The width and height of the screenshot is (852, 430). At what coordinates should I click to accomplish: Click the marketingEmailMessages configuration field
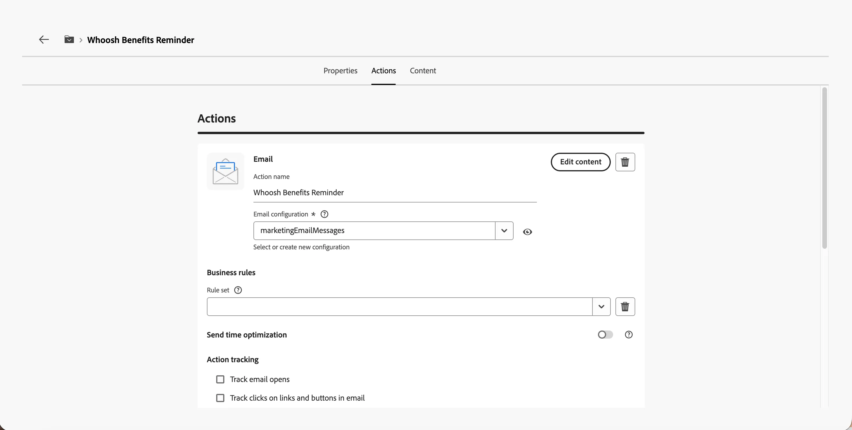pyautogui.click(x=374, y=230)
